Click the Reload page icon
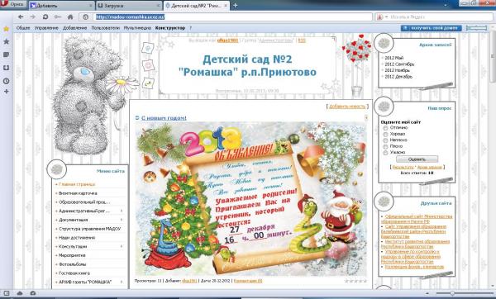 click(45, 17)
